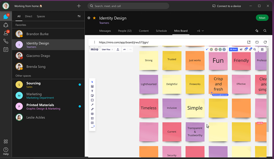Select the Miro Upload tool
The height and width of the screenshot is (159, 274).
[x=92, y=123]
